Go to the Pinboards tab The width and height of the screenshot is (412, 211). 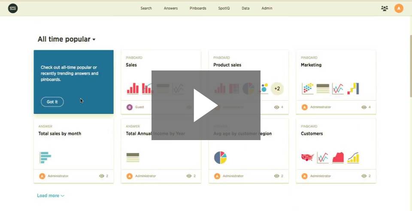[198, 8]
